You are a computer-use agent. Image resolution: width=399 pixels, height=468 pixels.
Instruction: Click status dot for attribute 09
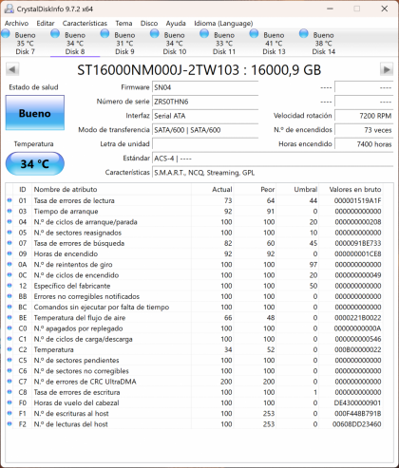pos(9,253)
